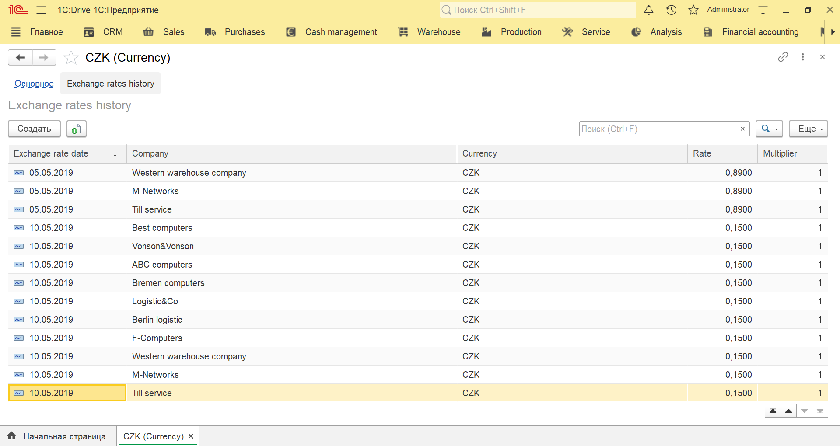Open the Service section
This screenshot has width=840, height=446.
(x=596, y=32)
